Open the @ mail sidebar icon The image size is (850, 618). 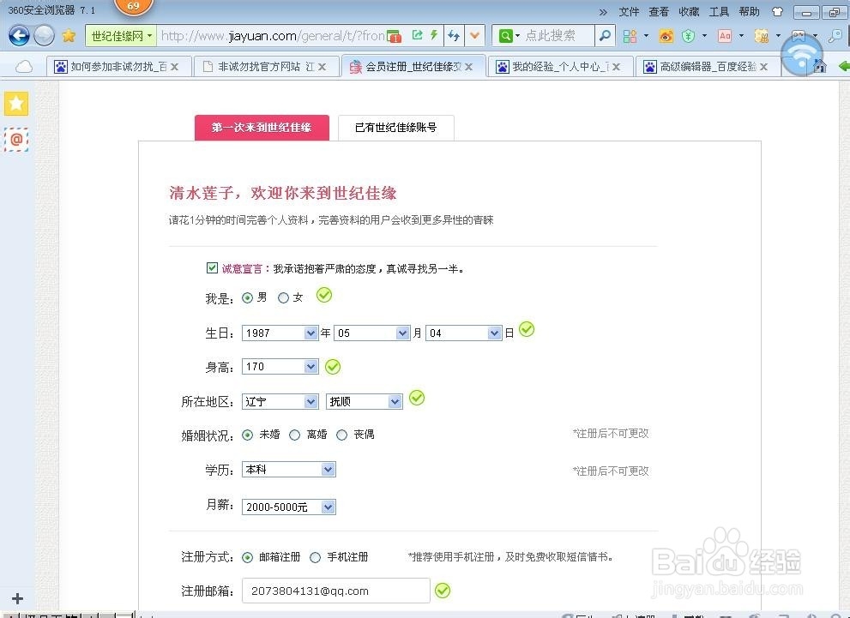16,140
